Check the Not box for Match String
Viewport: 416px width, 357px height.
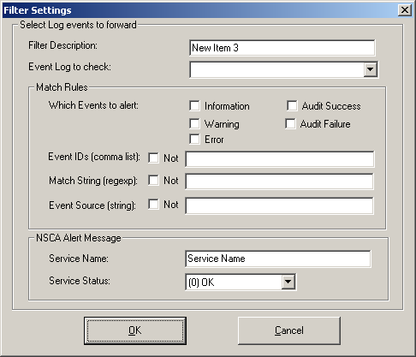tap(154, 181)
